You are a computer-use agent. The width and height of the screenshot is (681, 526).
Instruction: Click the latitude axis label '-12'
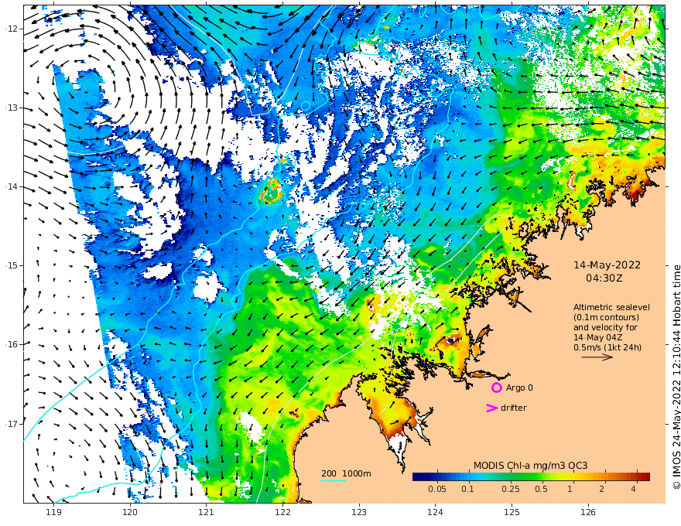(12, 29)
